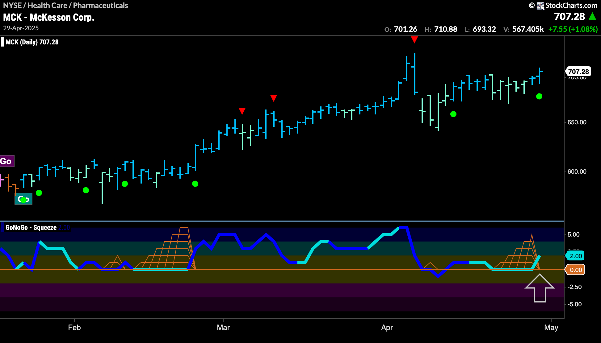Click the purple Go label on the left edge
This screenshot has height=343, width=601.
(x=7, y=161)
